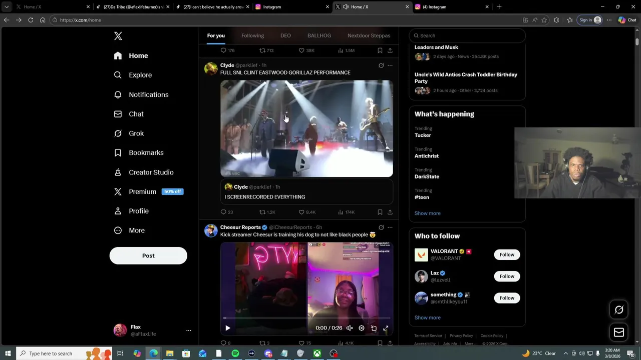Share Clyde's Gorillaz post
The height and width of the screenshot is (360, 641).
click(390, 212)
